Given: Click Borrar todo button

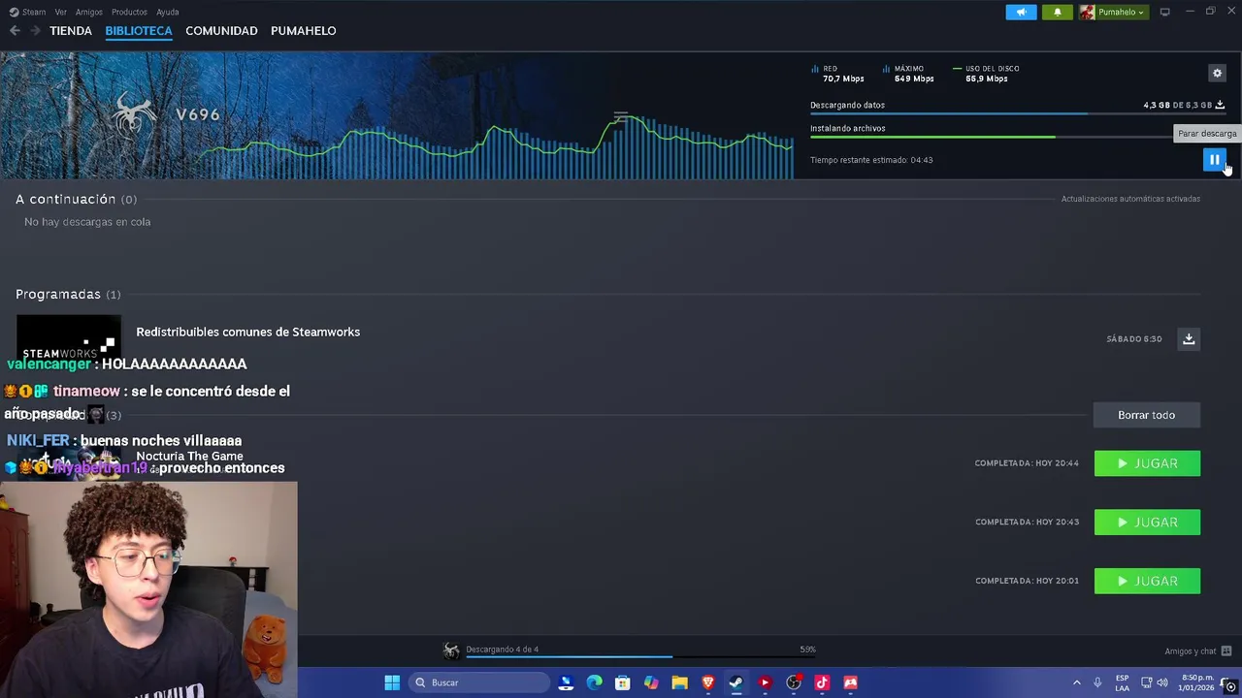Looking at the screenshot, I should (x=1146, y=415).
